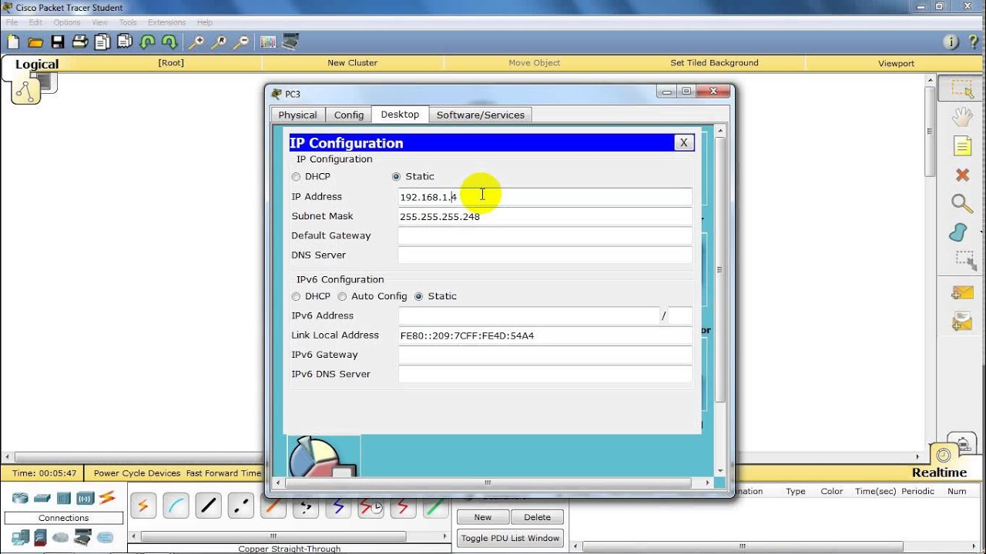
Task: Click Viewport in the yellow bar
Action: click(x=896, y=64)
